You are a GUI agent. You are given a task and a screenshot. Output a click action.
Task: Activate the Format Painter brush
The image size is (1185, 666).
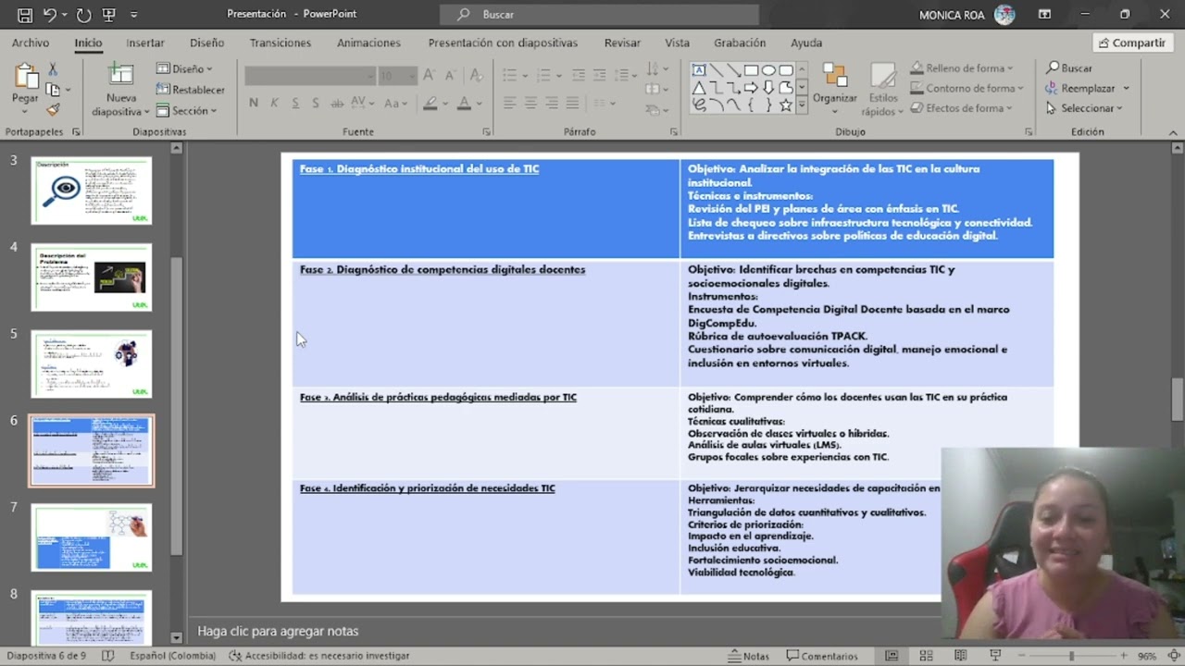pos(53,110)
